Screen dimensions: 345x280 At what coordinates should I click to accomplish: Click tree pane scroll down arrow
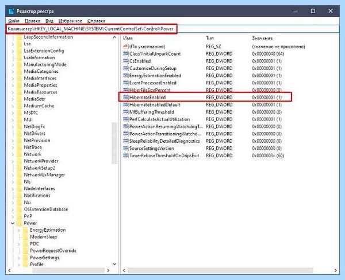pyautogui.click(x=114, y=264)
